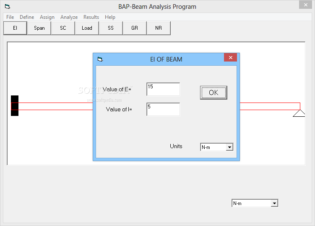315x226 pixels.
Task: Click the EI OF BEAM dialog icon
Action: (100, 59)
